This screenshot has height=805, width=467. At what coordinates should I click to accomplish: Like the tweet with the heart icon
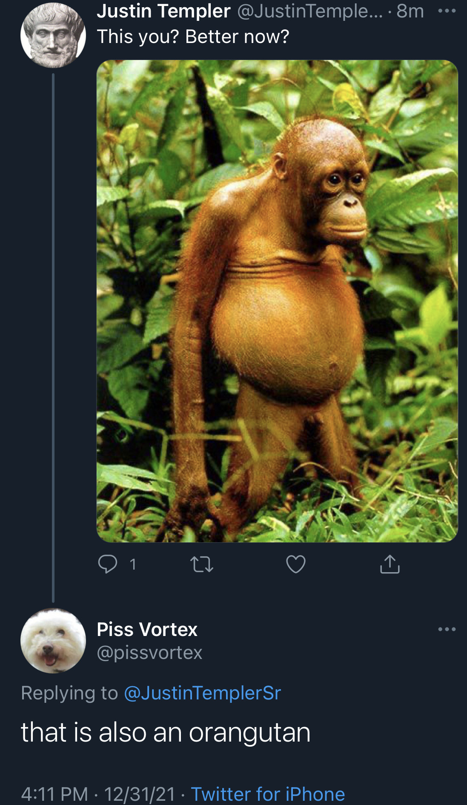click(x=296, y=564)
